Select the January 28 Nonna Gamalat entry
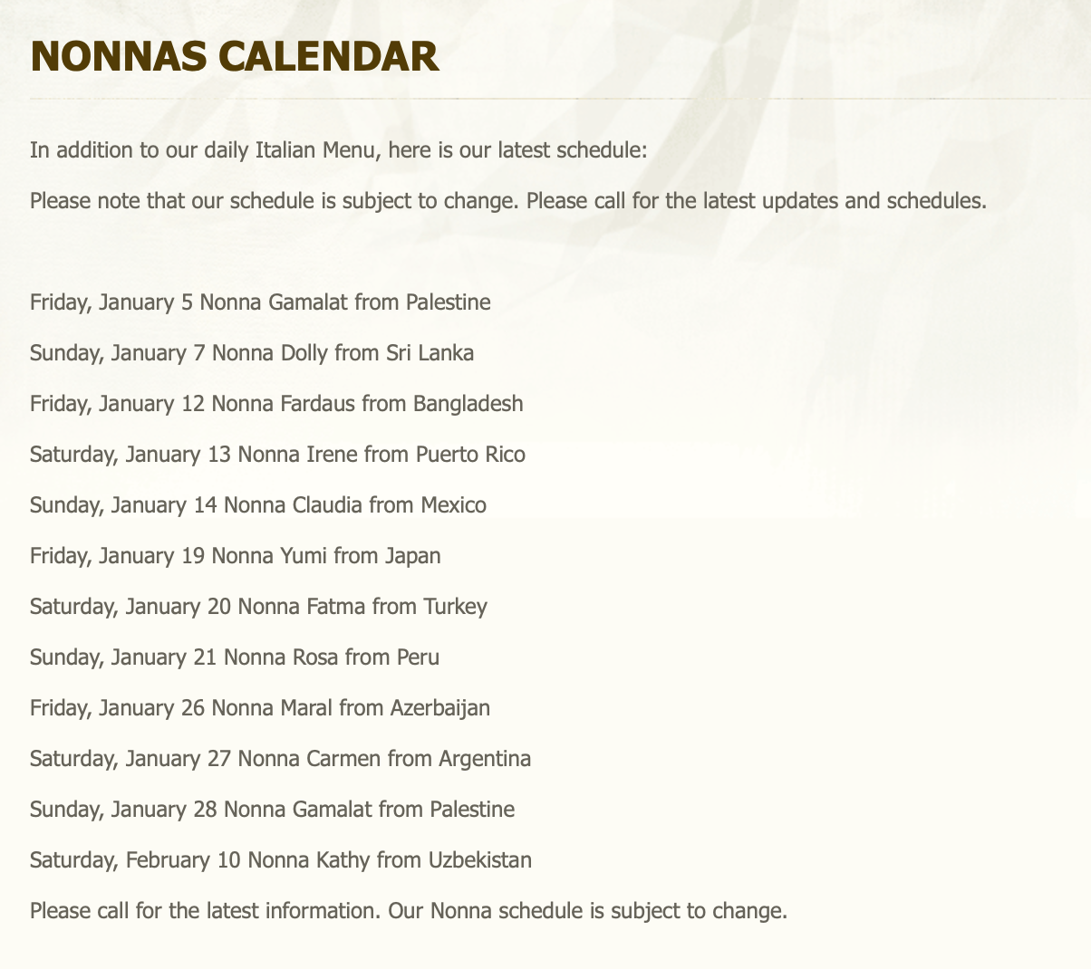Screen dimensions: 1091x969 tap(272, 810)
